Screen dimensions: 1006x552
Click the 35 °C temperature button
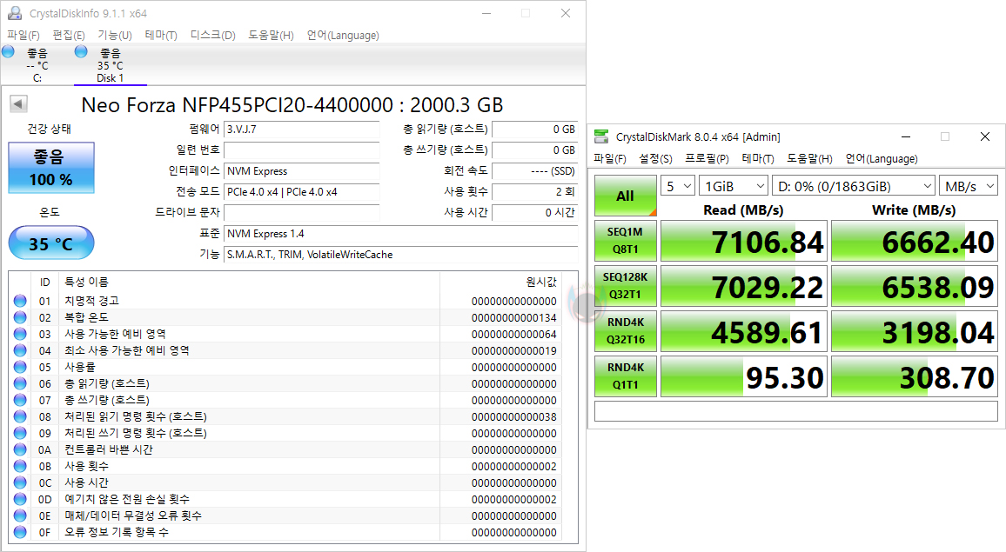click(51, 243)
